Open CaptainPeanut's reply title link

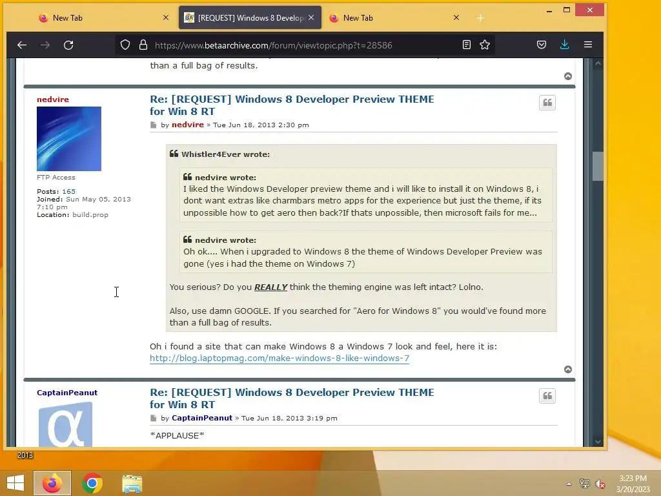tap(292, 398)
